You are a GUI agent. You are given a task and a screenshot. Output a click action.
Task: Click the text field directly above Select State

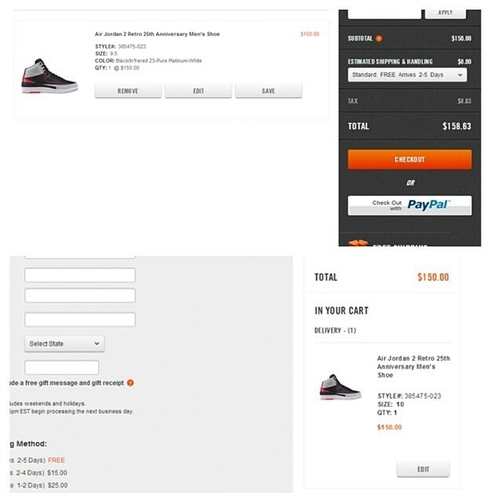(x=80, y=319)
